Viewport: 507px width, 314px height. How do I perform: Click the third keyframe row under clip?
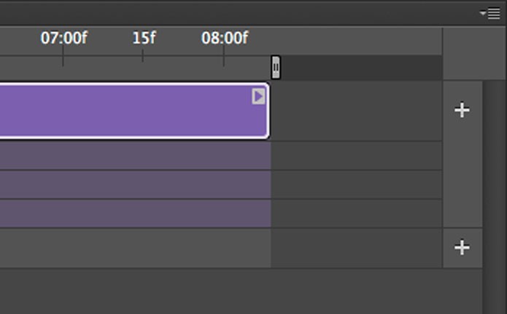[135, 213]
